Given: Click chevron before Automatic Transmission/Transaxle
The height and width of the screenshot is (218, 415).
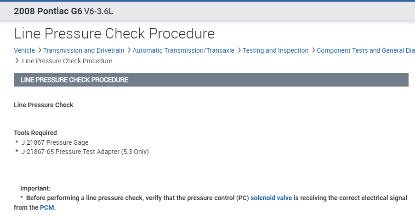Looking at the screenshot, I should (x=129, y=50).
